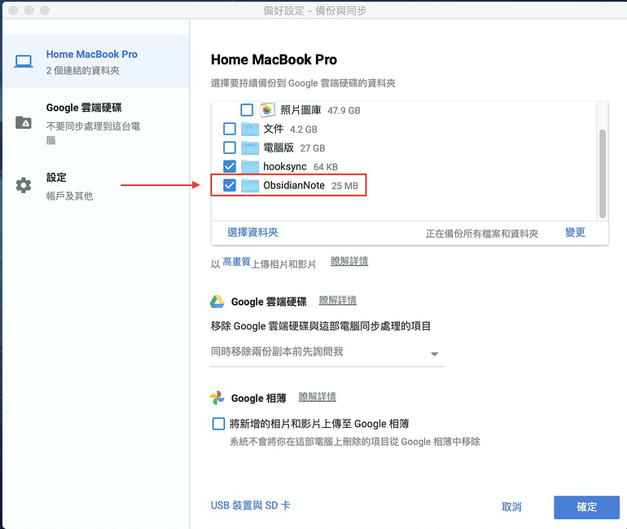Open 瞭解詳情 link next to Google 相簿

318,397
